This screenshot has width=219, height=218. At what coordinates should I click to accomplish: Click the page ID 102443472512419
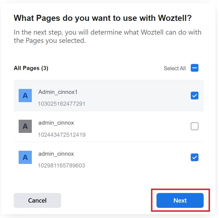(x=62, y=135)
